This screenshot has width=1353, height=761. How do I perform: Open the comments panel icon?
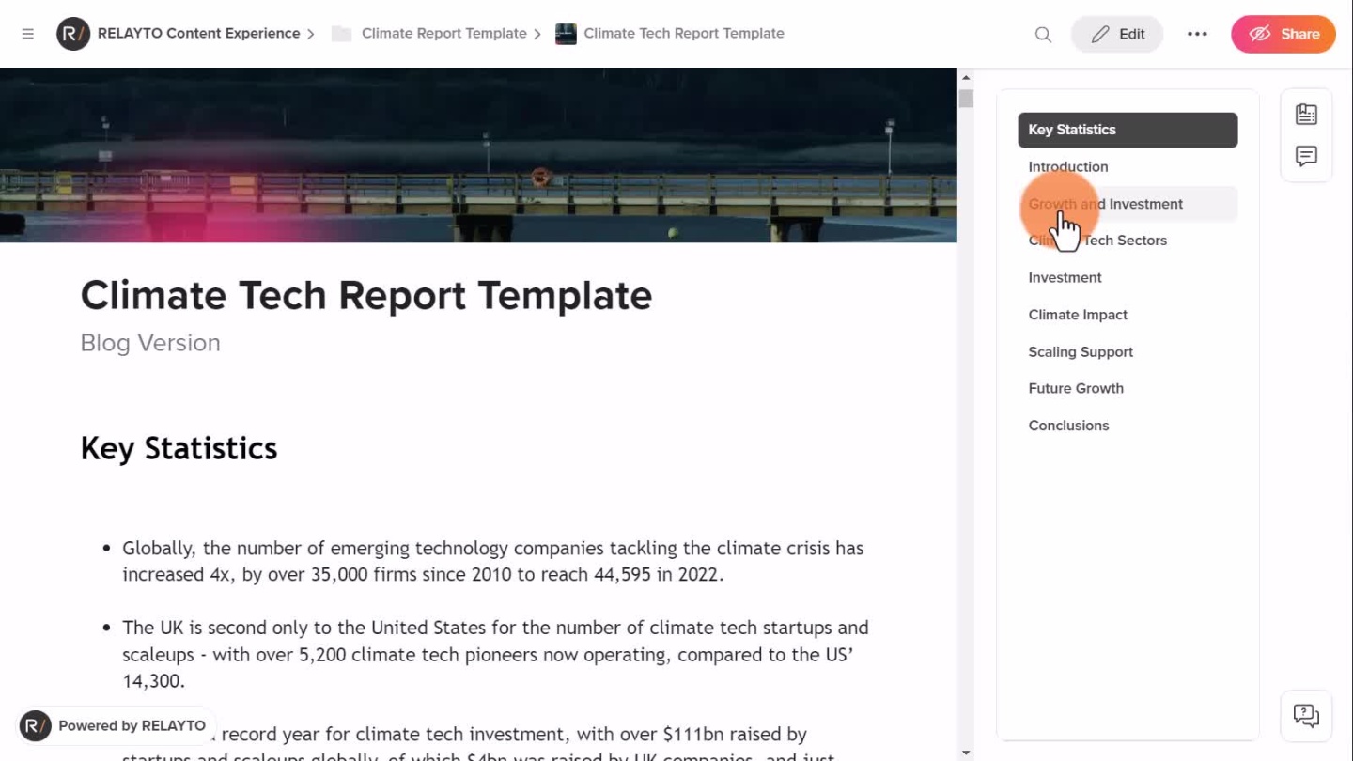click(x=1306, y=156)
